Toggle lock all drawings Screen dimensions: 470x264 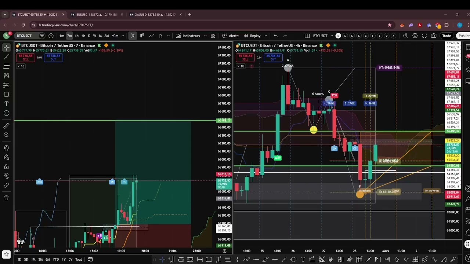click(6, 167)
